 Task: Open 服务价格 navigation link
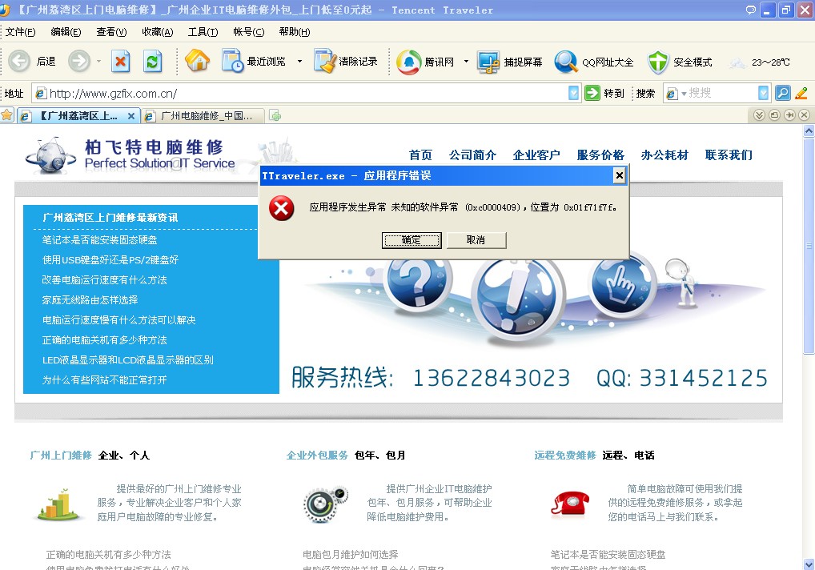coord(600,155)
